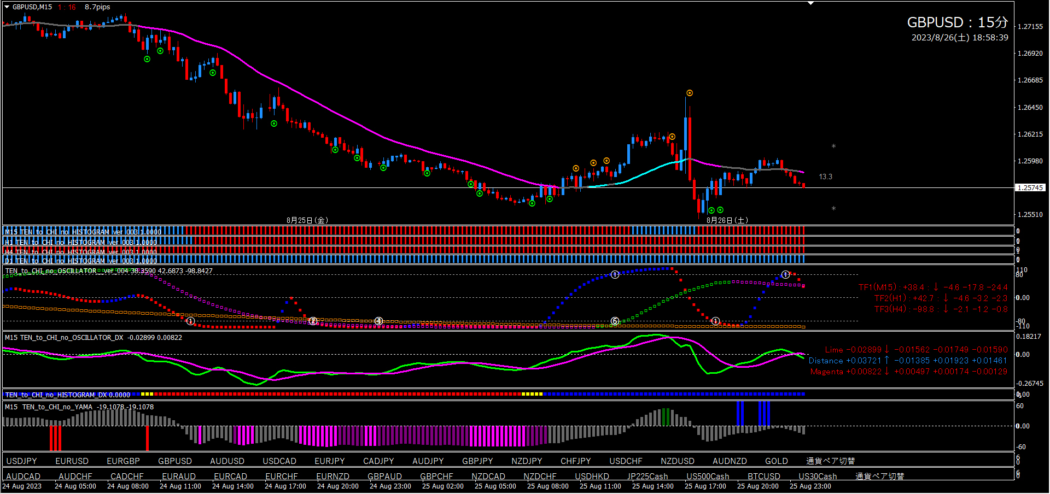Switch to USDHKD
Viewport: 1050px width, 494px height.
pyautogui.click(x=592, y=477)
